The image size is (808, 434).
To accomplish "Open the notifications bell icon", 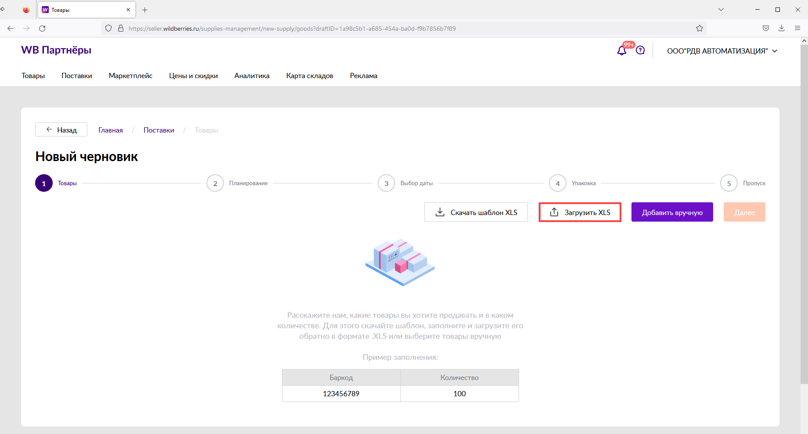I will coord(621,51).
